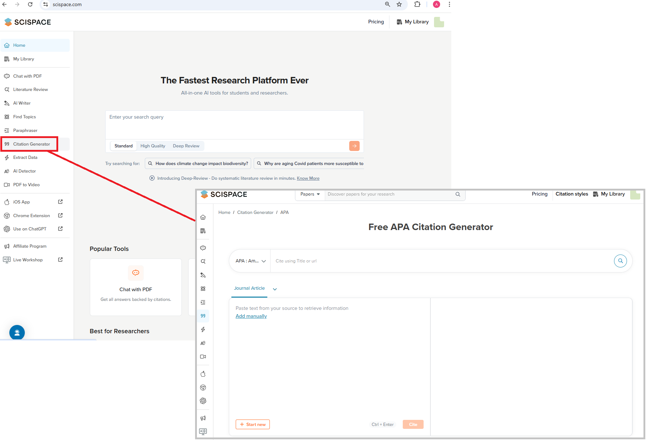Click AI writer pen icon in collapsed sidebar

(203, 275)
